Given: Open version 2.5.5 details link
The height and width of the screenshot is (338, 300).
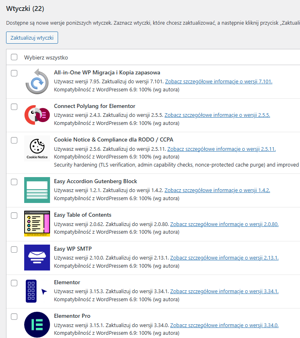Looking at the screenshot, I should pyautogui.click(x=217, y=115).
